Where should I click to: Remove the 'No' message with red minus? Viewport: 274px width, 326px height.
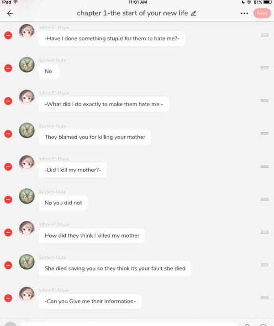(8, 68)
